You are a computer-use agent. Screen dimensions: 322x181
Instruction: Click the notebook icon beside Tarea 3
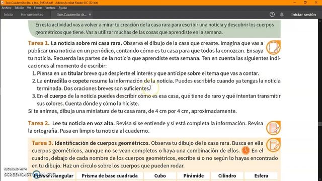[x=273, y=145]
